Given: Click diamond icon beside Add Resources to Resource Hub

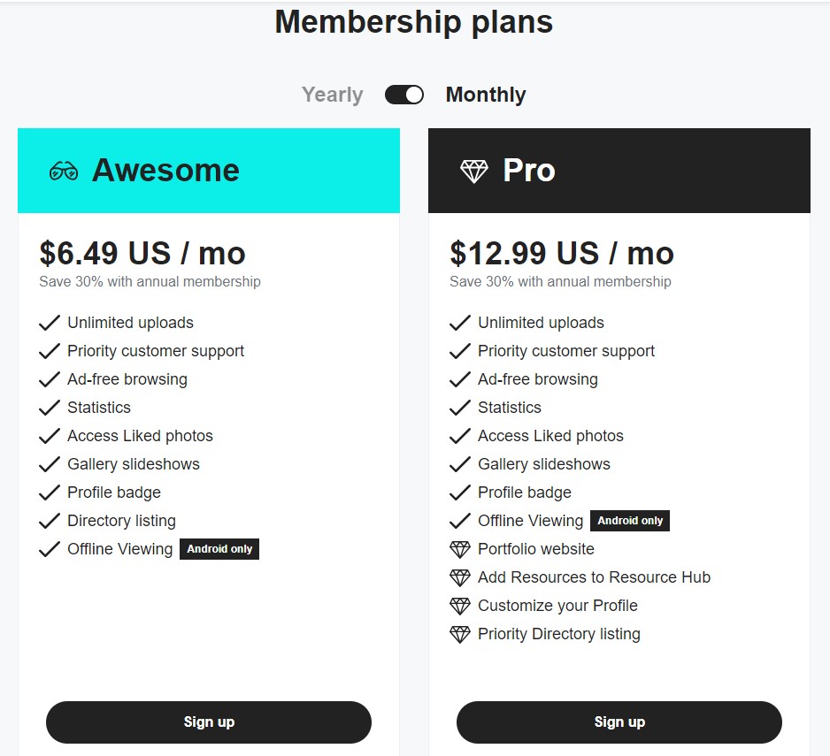Looking at the screenshot, I should (x=460, y=577).
